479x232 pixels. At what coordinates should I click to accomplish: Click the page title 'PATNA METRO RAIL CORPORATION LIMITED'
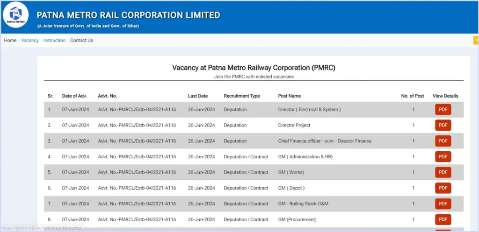[x=128, y=15]
